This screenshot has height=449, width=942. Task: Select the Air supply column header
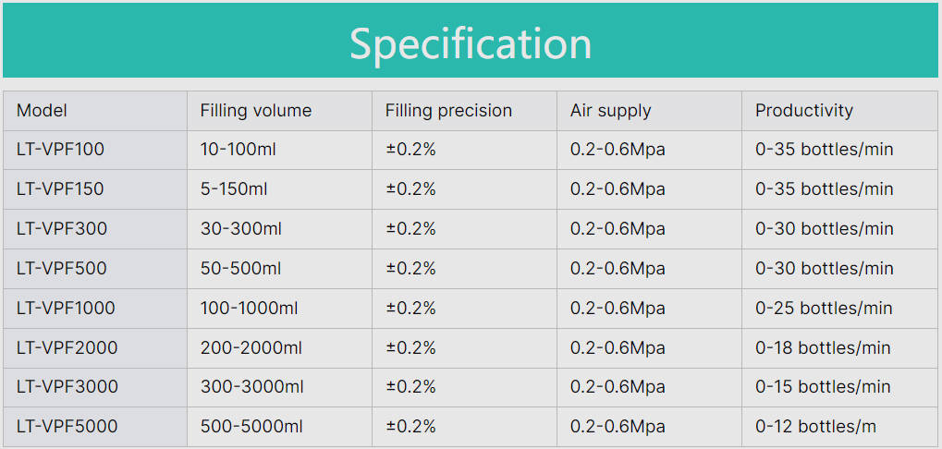pyautogui.click(x=610, y=111)
